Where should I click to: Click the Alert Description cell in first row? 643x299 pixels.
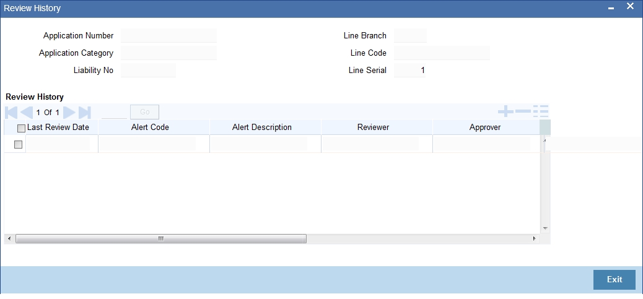point(259,144)
